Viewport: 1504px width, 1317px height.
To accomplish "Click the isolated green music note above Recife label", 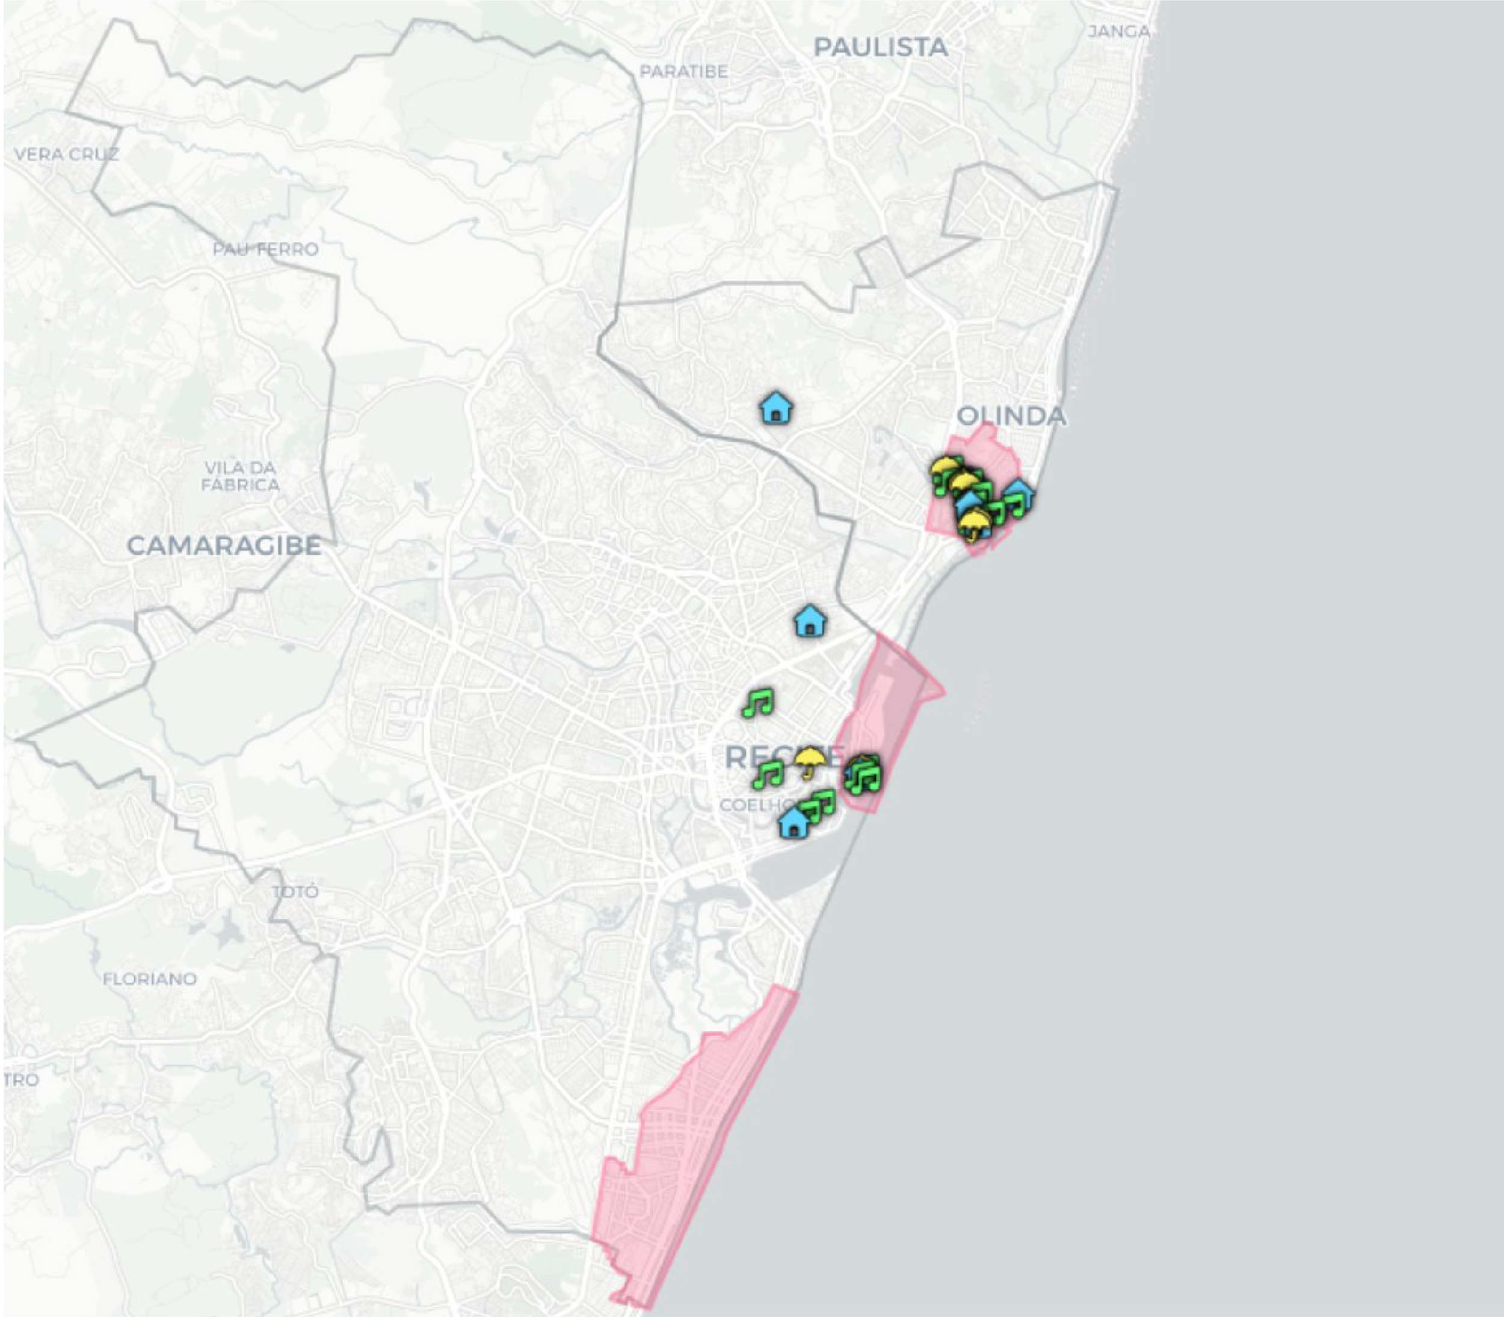I will click(757, 703).
